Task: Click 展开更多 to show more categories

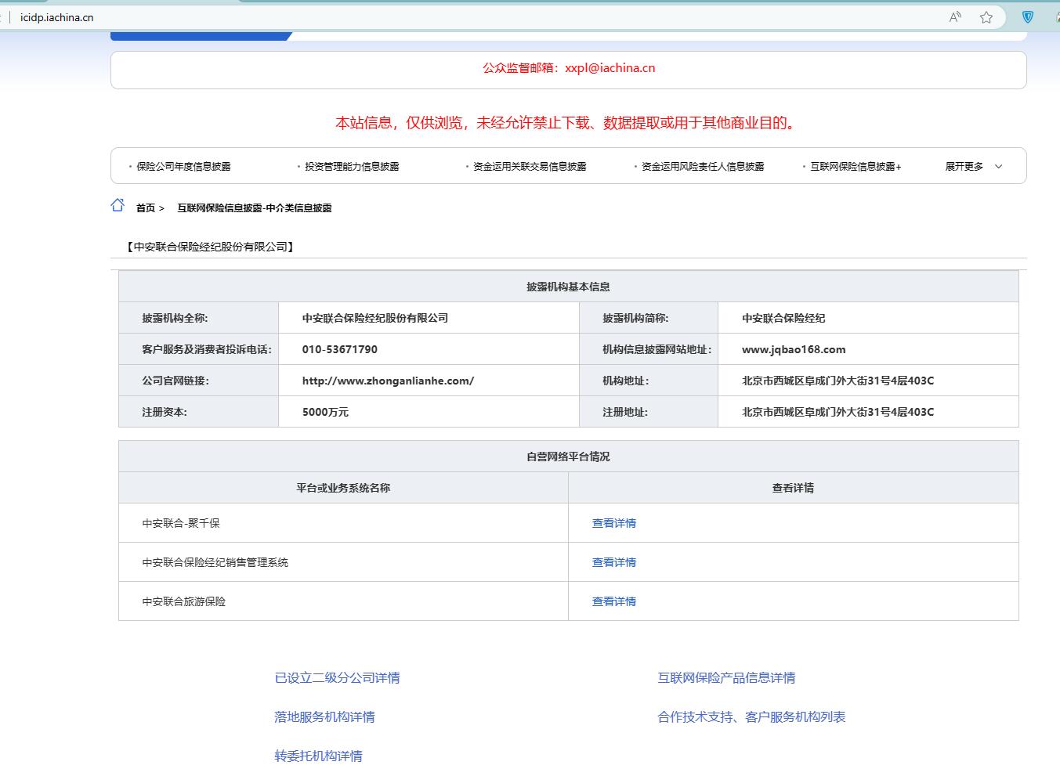Action: 964,167
